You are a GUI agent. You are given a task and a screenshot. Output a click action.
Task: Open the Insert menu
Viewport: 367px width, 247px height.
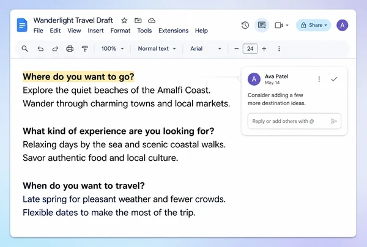(95, 31)
